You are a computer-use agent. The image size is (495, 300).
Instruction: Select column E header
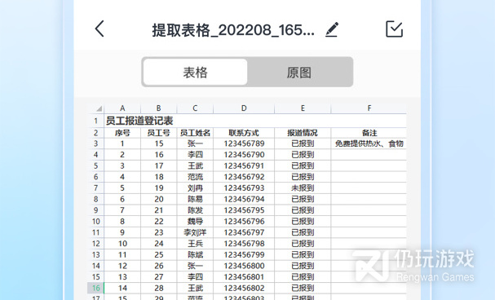coord(303,108)
